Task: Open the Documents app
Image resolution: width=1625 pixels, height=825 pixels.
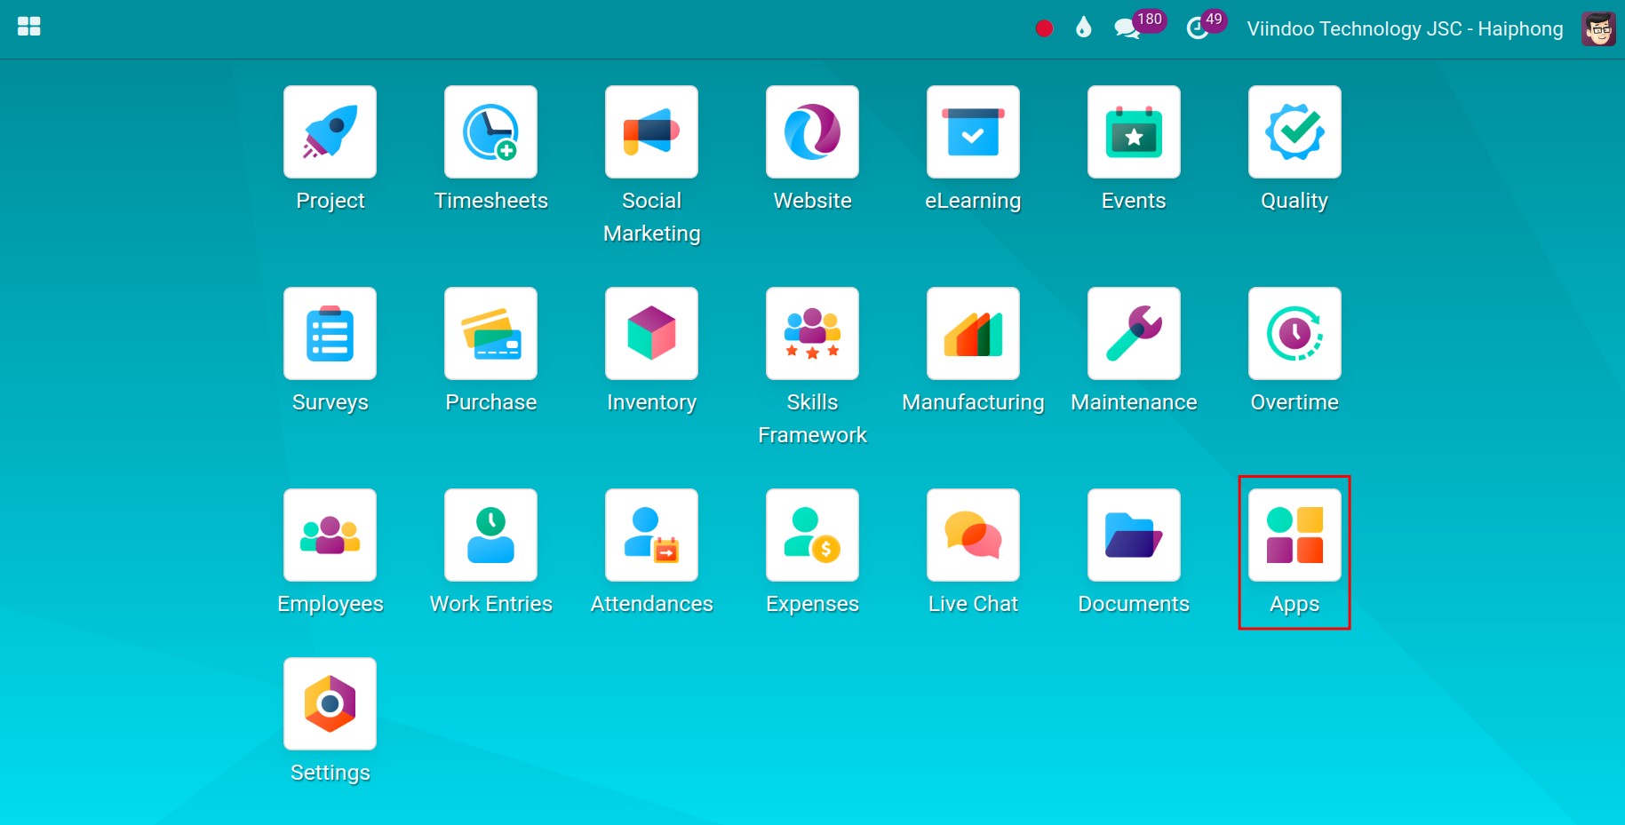Action: tap(1134, 535)
